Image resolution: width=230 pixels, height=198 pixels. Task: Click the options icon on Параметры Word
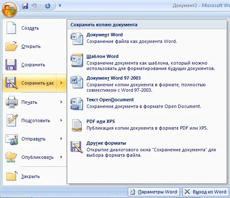pos(133,192)
